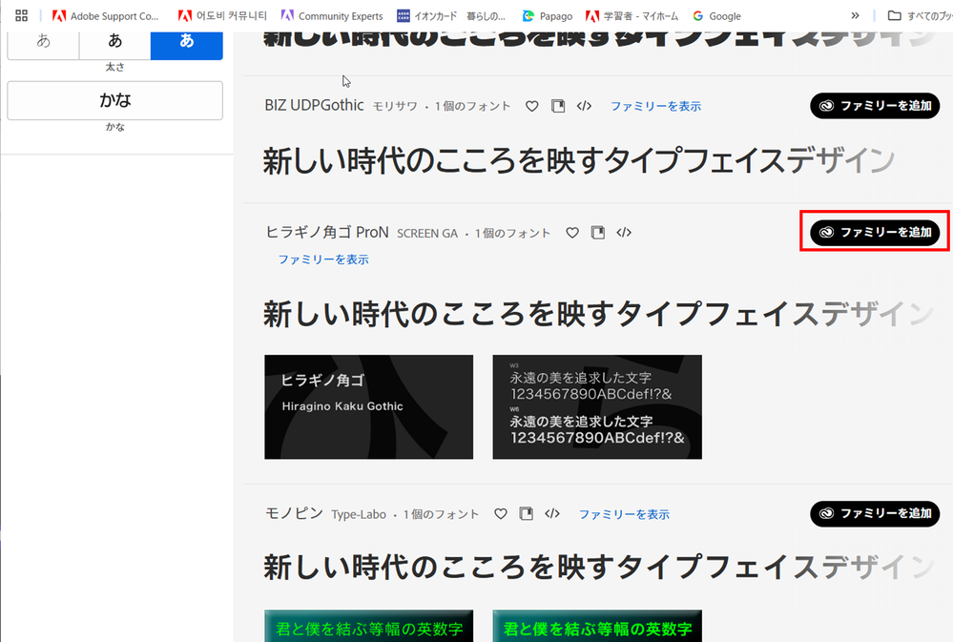Image resolution: width=953 pixels, height=642 pixels.
Task: Open ヒラギノ角ゴ ProN embed code icon
Action: 624,232
